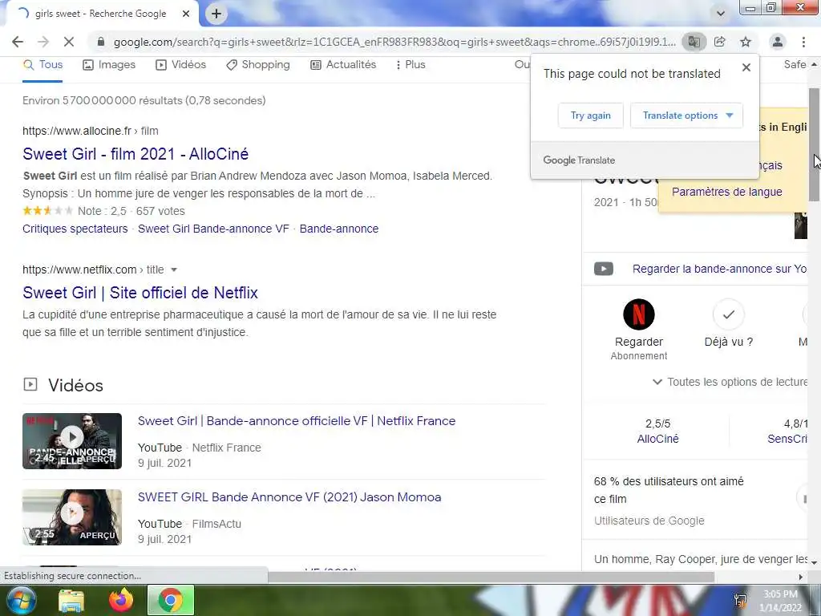Play the Netflix France trailer thumbnail
Screen dimensions: 821x616
click(x=72, y=441)
